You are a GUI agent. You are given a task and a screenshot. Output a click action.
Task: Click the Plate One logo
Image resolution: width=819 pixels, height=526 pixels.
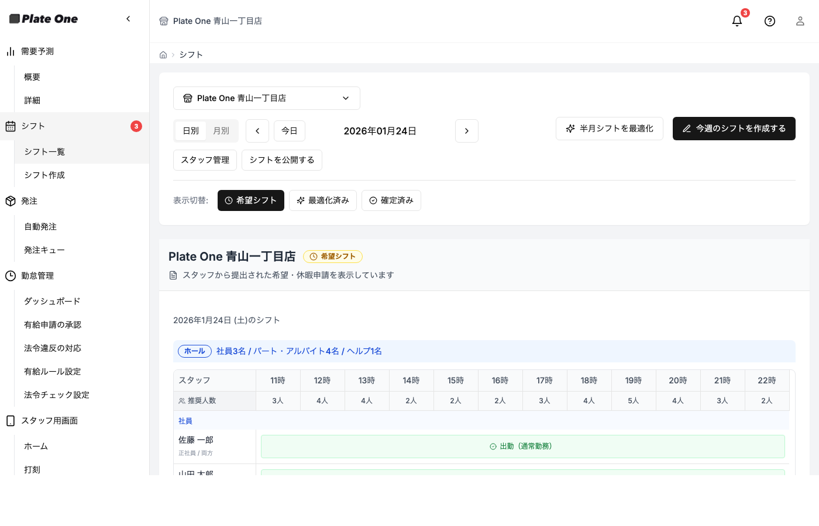coord(44,19)
